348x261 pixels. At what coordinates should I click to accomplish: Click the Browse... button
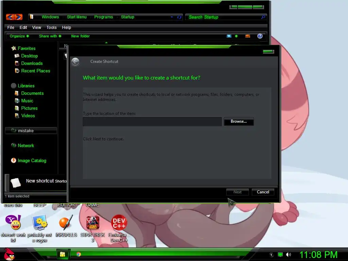[239, 121]
